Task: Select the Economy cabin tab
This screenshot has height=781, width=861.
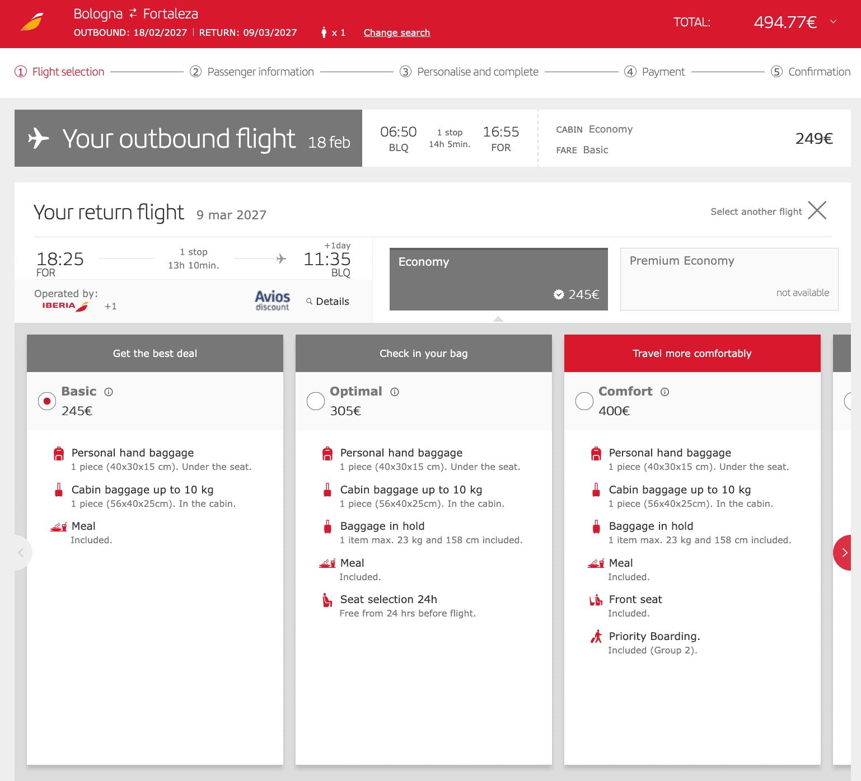Action: click(x=499, y=279)
